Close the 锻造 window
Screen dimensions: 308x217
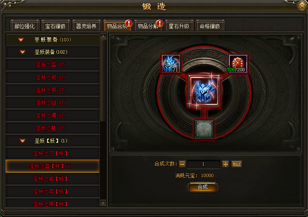click(x=302, y=6)
